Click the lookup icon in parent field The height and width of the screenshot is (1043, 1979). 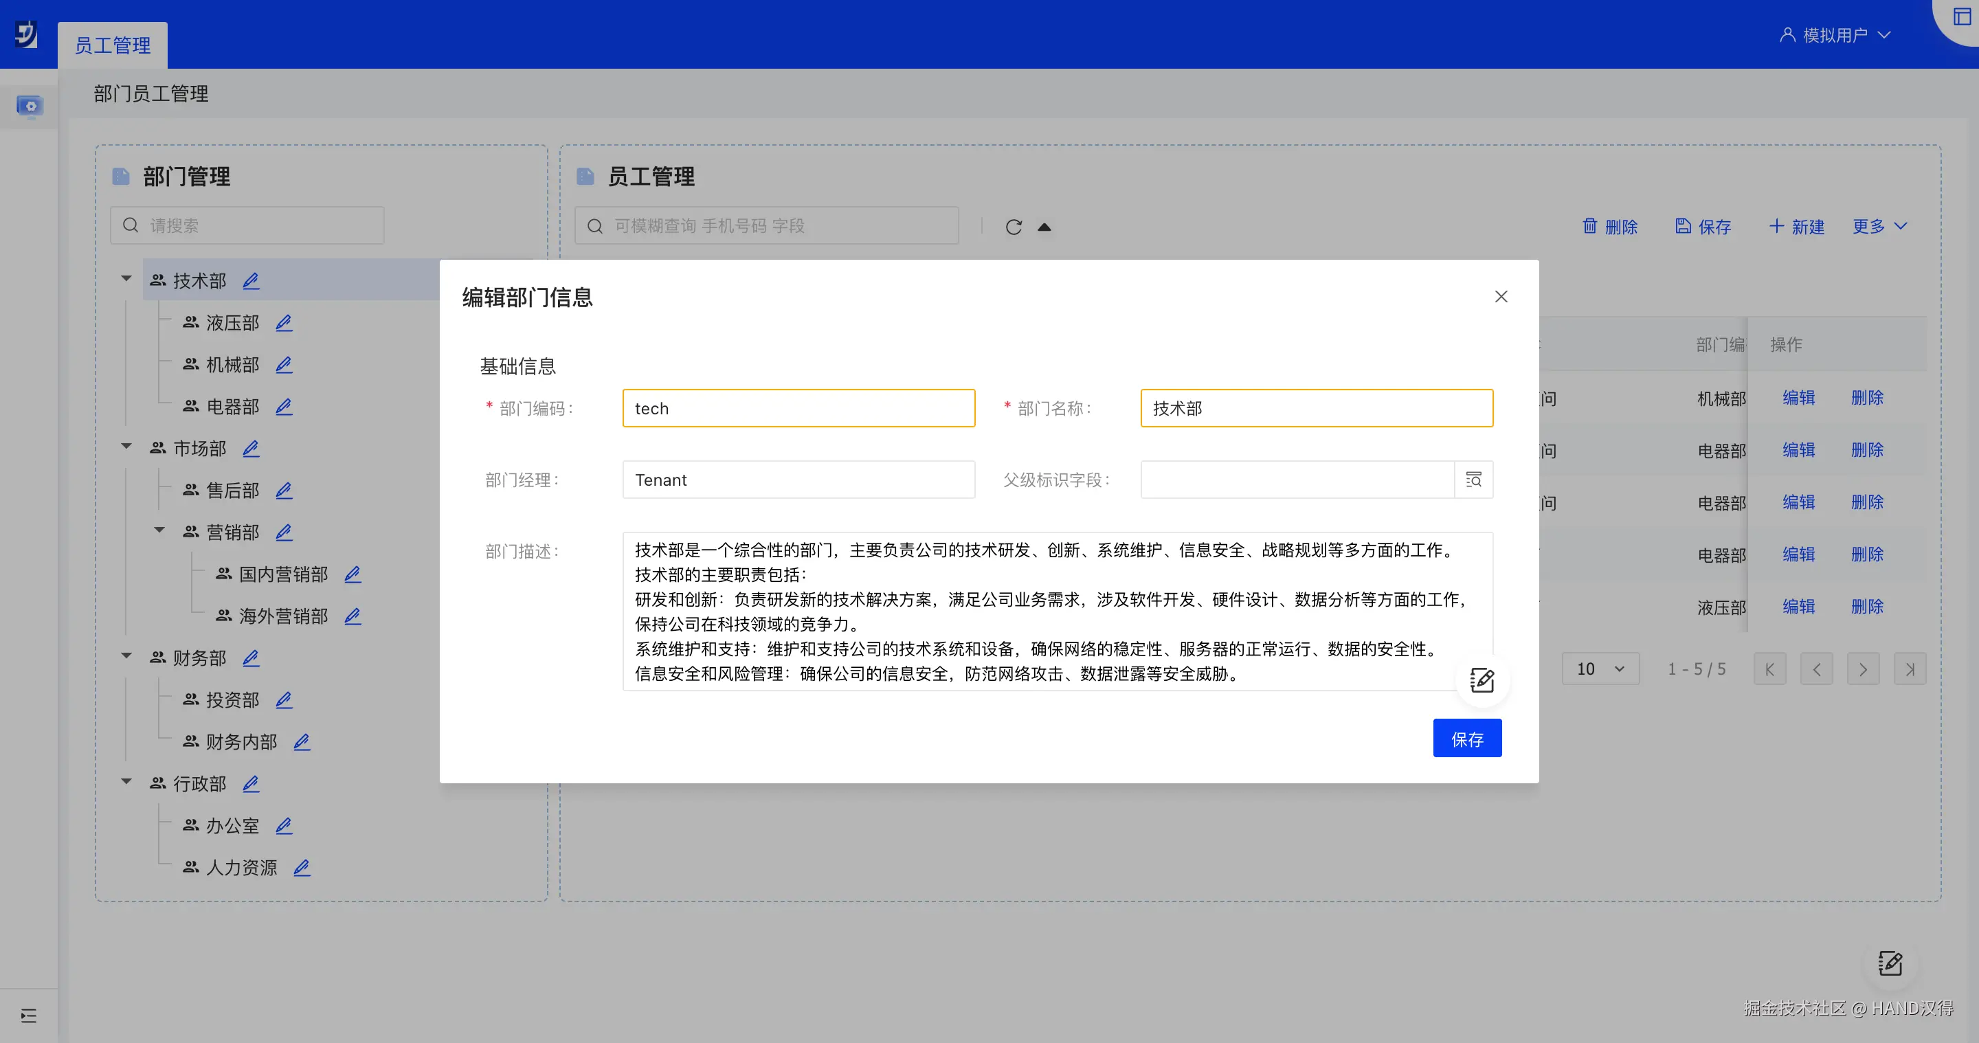click(1473, 480)
